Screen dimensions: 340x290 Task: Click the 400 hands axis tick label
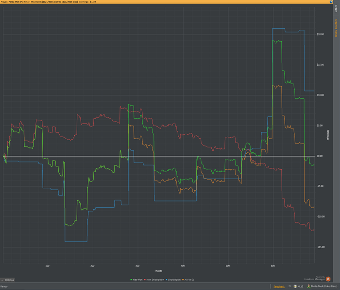click(183, 266)
